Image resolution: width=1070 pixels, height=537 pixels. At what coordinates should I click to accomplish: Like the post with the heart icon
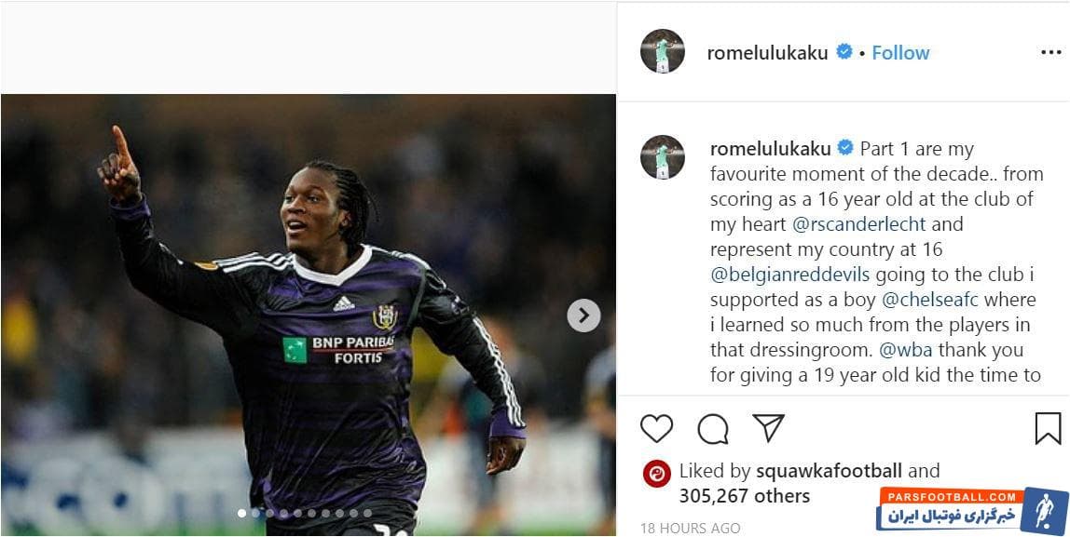(x=657, y=428)
